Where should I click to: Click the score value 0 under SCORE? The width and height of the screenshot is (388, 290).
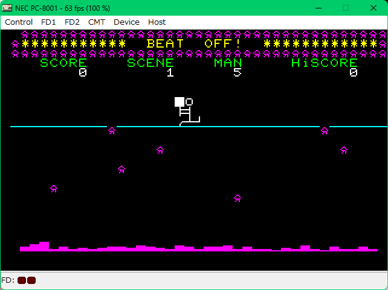[83, 72]
